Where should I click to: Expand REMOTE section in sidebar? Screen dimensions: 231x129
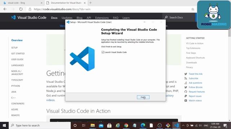(15, 115)
